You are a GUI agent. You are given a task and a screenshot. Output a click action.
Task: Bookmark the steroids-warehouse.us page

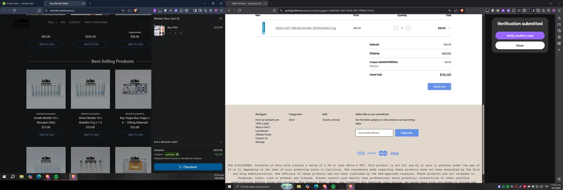(x=39, y=11)
